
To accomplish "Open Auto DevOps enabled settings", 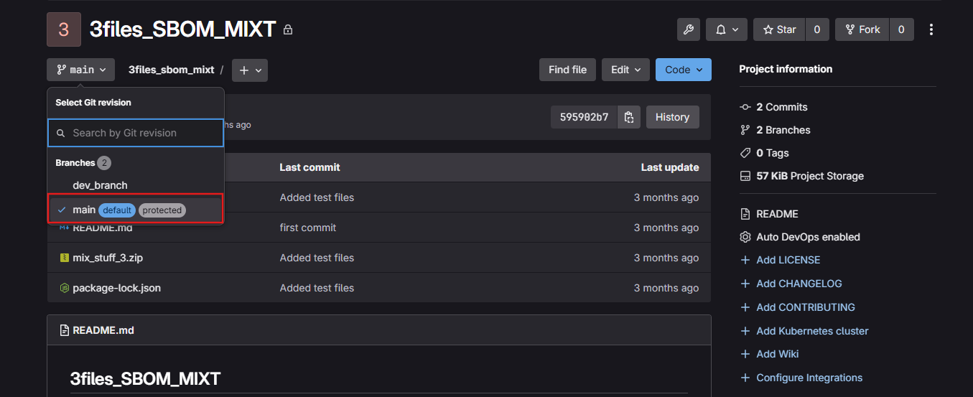I will point(808,237).
